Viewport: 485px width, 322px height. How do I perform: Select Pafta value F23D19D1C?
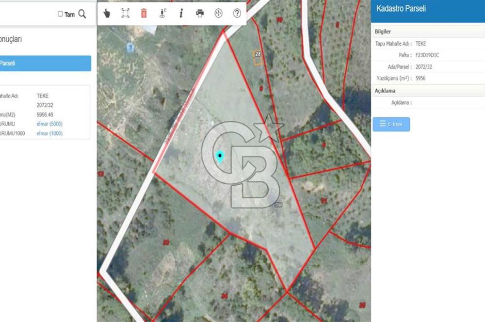pos(427,55)
